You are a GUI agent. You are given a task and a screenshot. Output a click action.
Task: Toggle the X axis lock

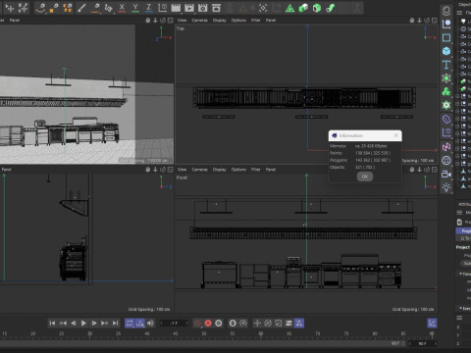pyautogui.click(x=122, y=8)
